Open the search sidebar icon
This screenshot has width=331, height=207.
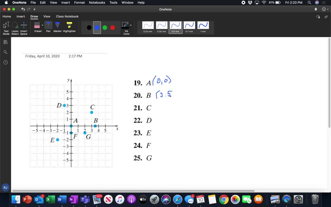coord(5,52)
